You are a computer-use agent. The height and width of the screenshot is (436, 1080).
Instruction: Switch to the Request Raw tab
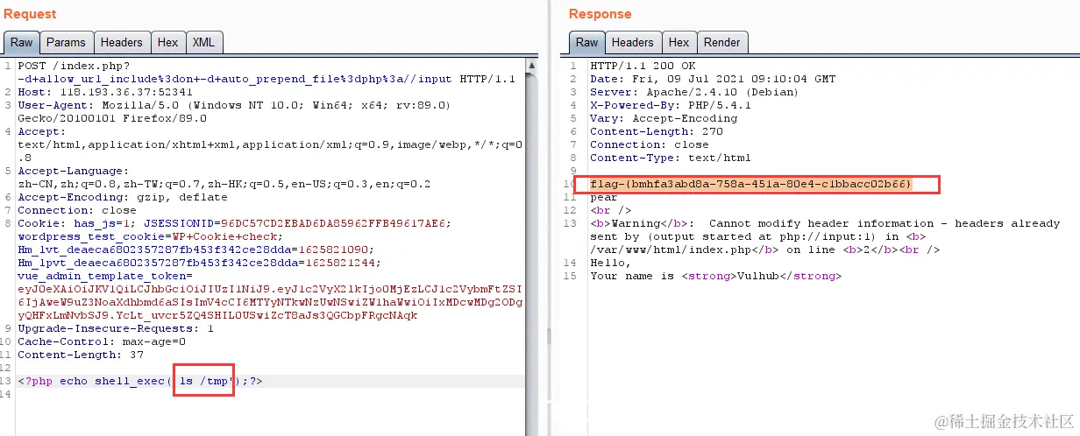pos(21,42)
